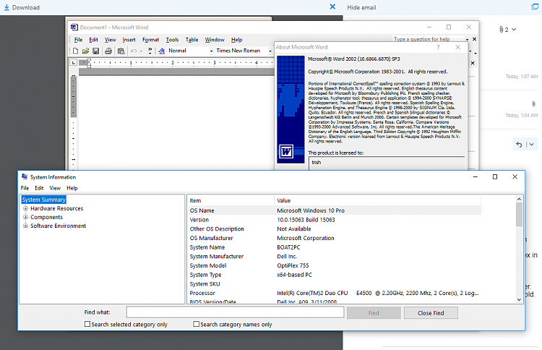Click the Download arrow icon
Screen dimensions: 542x350
[7, 7]
